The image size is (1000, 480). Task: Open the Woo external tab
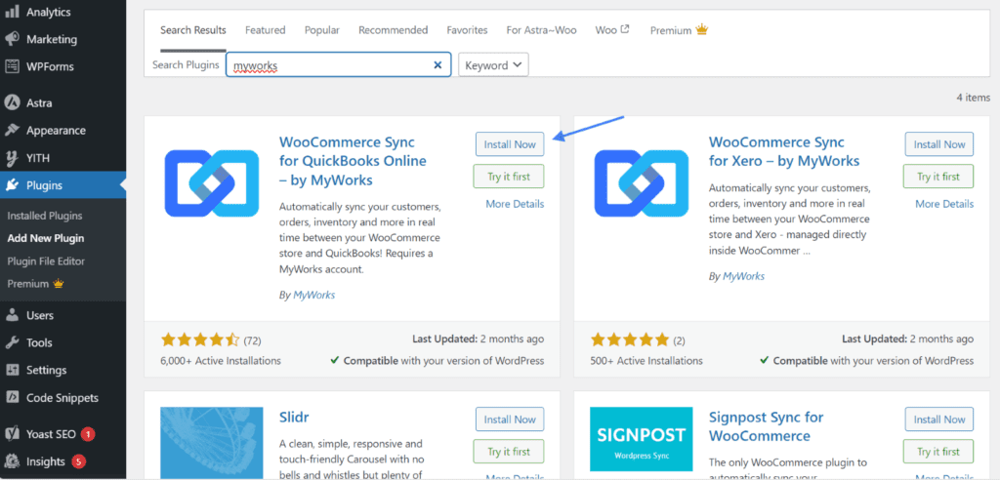coord(612,30)
